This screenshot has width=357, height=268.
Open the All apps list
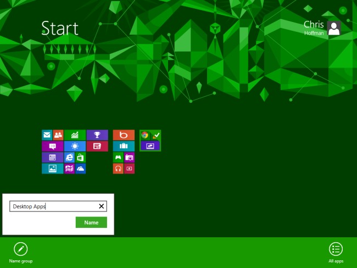click(336, 249)
